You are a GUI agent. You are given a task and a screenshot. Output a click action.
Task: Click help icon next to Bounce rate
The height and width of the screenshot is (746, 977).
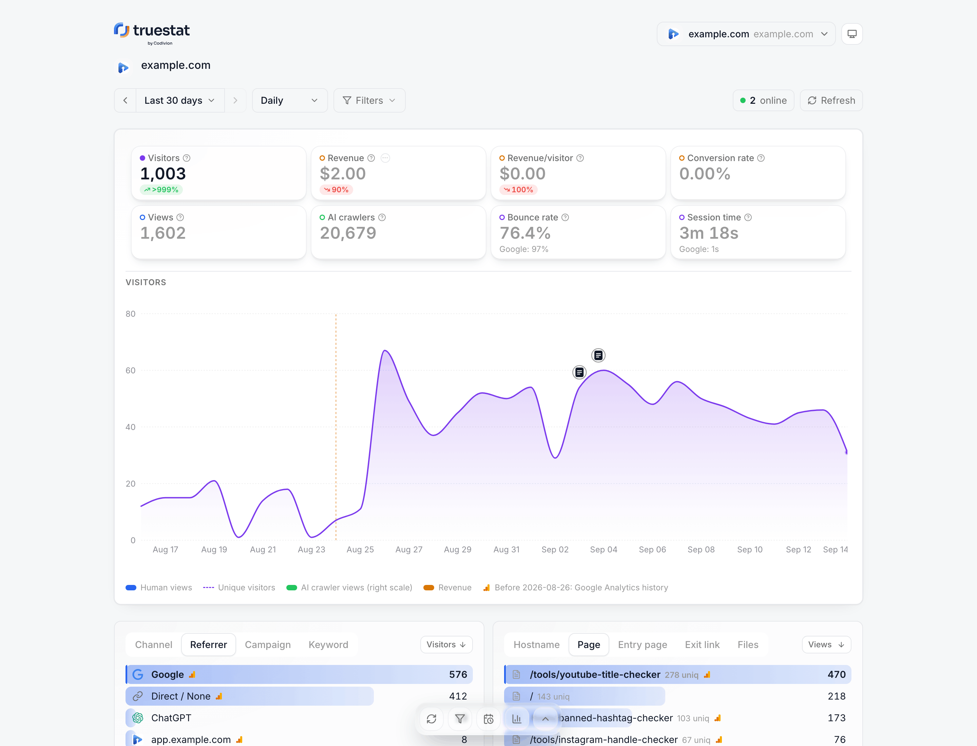[x=565, y=218]
